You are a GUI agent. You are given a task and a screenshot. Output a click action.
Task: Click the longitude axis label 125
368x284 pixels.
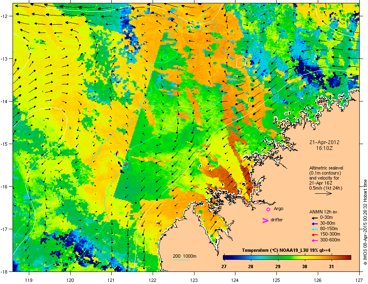276,280
